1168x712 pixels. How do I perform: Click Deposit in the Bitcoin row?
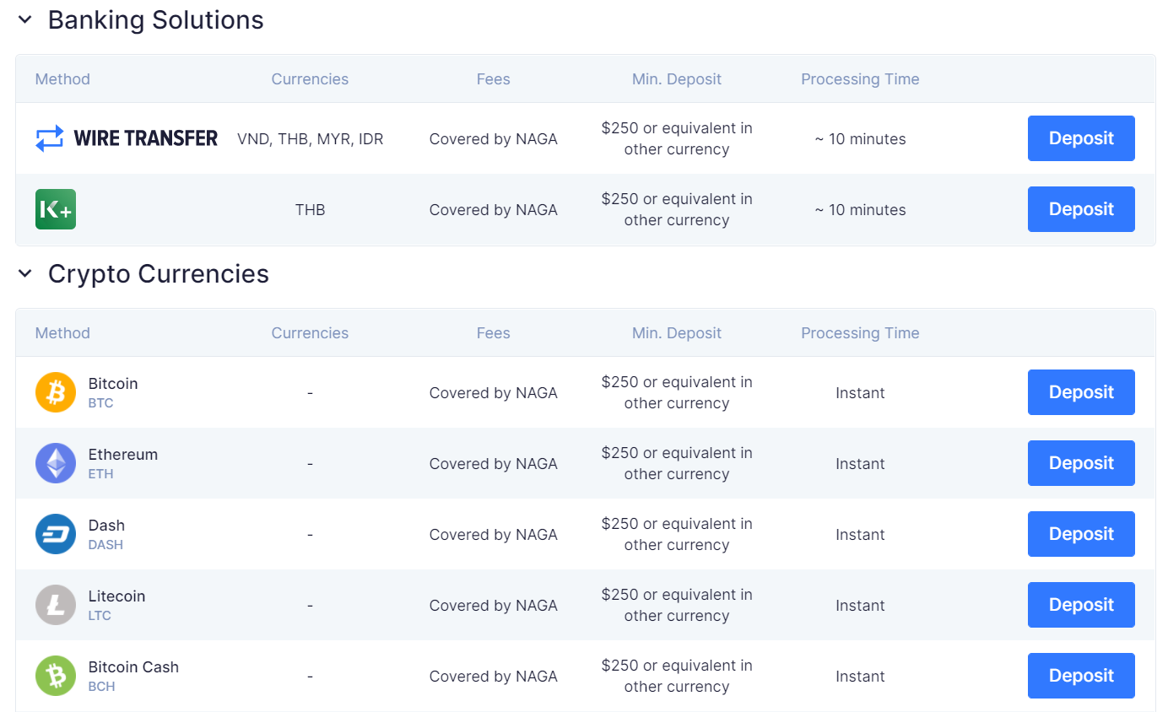(x=1081, y=392)
